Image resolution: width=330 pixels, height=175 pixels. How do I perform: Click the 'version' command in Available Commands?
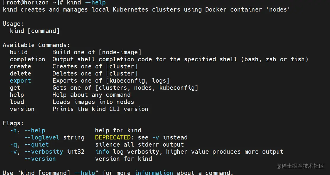click(22, 109)
